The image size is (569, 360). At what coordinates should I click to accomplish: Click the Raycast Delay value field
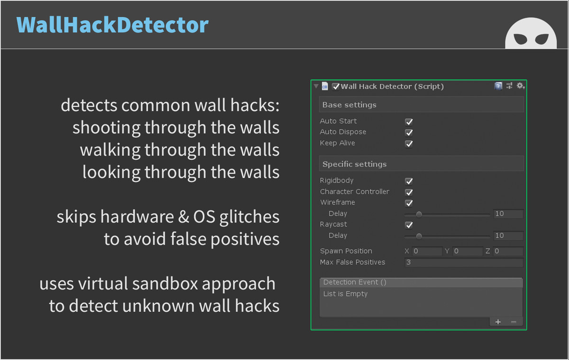click(x=508, y=236)
